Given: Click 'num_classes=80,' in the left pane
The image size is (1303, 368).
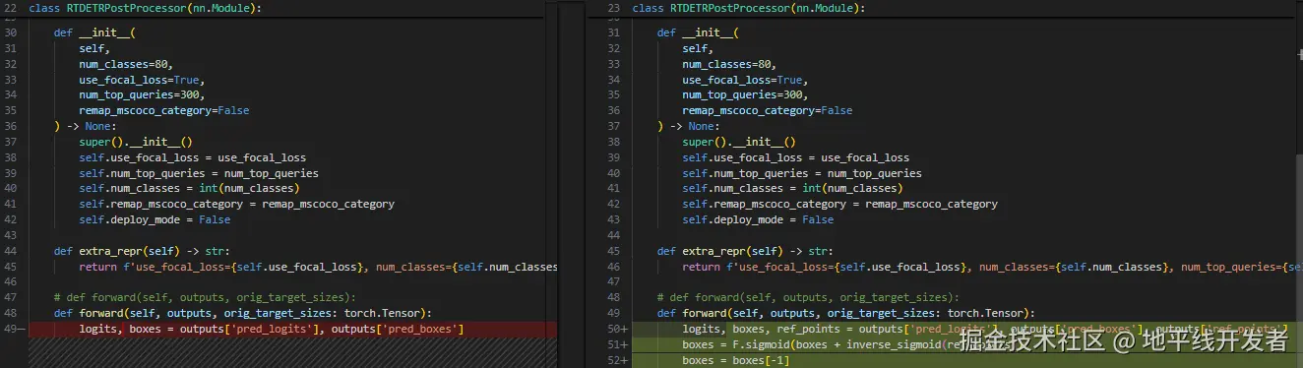Looking at the screenshot, I should click(x=126, y=64).
